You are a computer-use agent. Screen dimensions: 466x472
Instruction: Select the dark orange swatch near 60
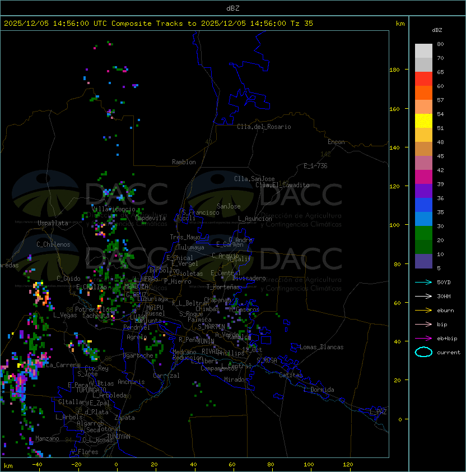(423, 92)
